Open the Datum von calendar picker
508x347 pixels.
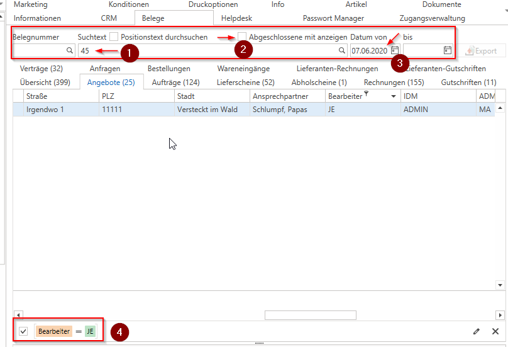coord(395,50)
